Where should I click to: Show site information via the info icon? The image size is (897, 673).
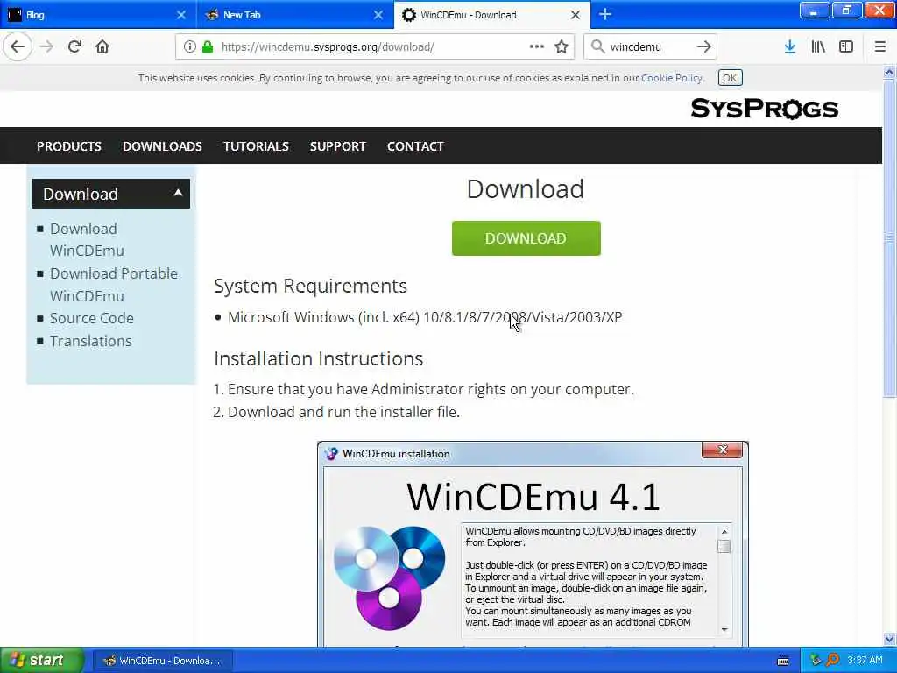190,46
